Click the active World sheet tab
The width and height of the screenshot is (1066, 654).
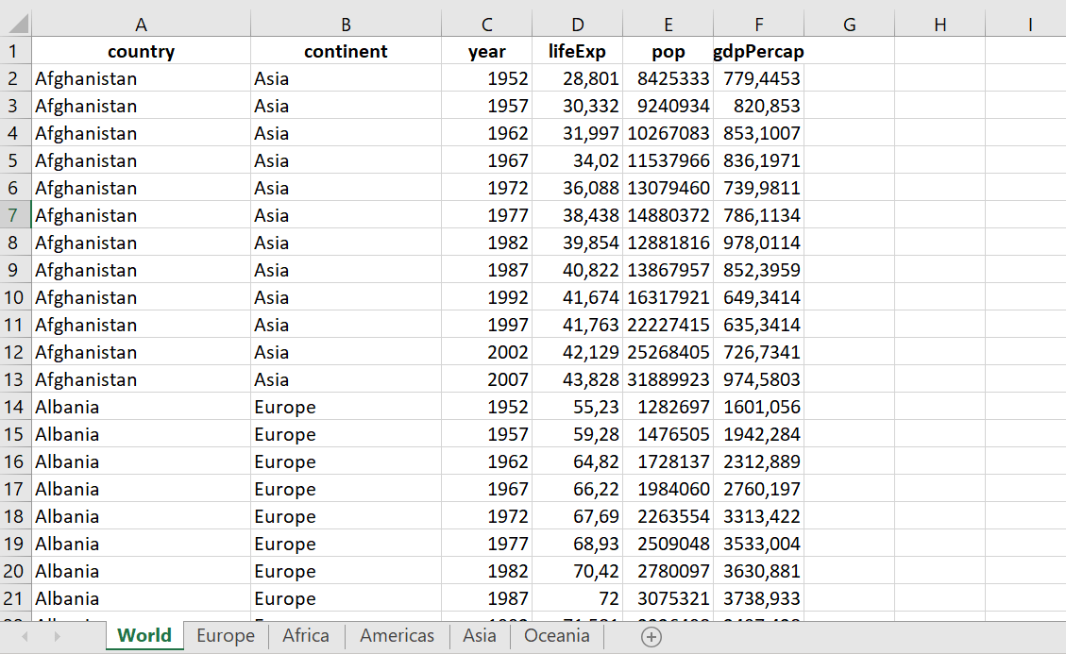tap(144, 636)
